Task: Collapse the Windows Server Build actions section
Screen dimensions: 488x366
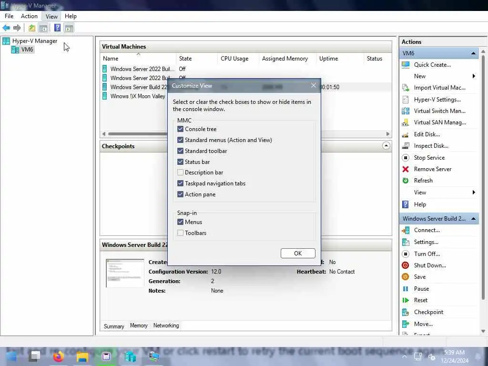Action: (473, 219)
